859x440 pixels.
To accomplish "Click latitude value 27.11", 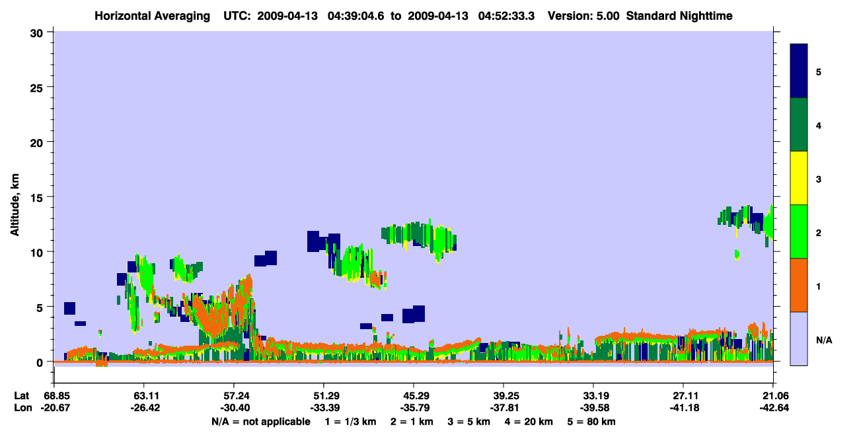I will coord(683,396).
